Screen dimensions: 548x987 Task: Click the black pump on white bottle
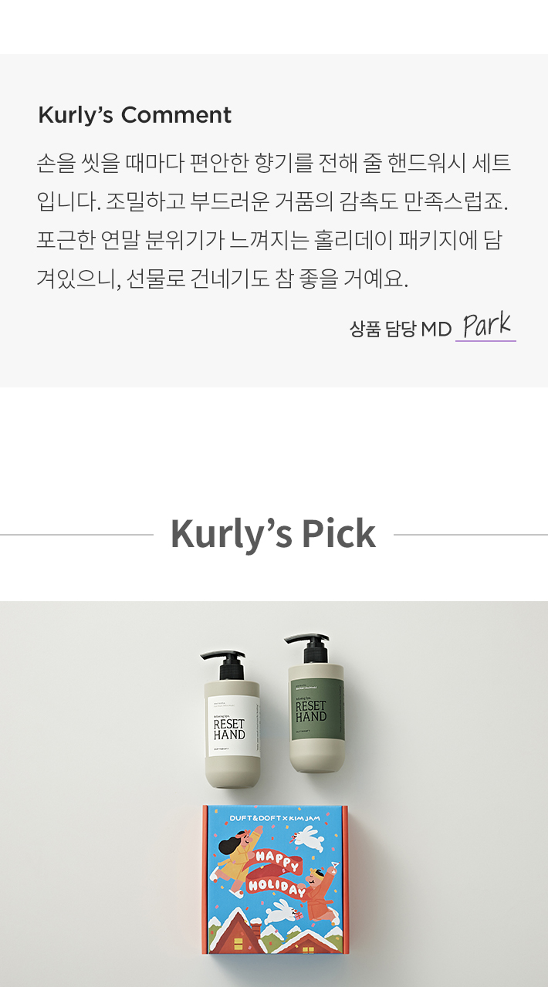tap(225, 665)
